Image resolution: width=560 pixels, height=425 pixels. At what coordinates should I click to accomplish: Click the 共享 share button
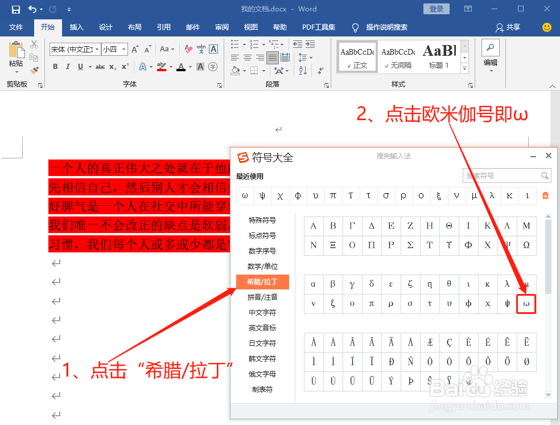(x=508, y=27)
